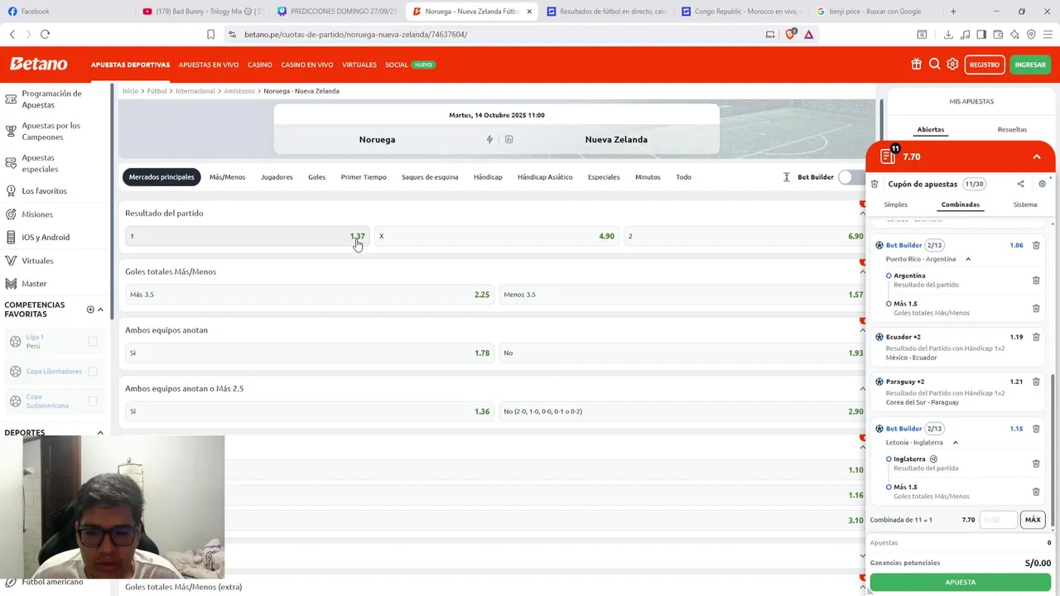Select draw X odds 4.90
Image resolution: width=1060 pixels, height=596 pixels.
497,236
